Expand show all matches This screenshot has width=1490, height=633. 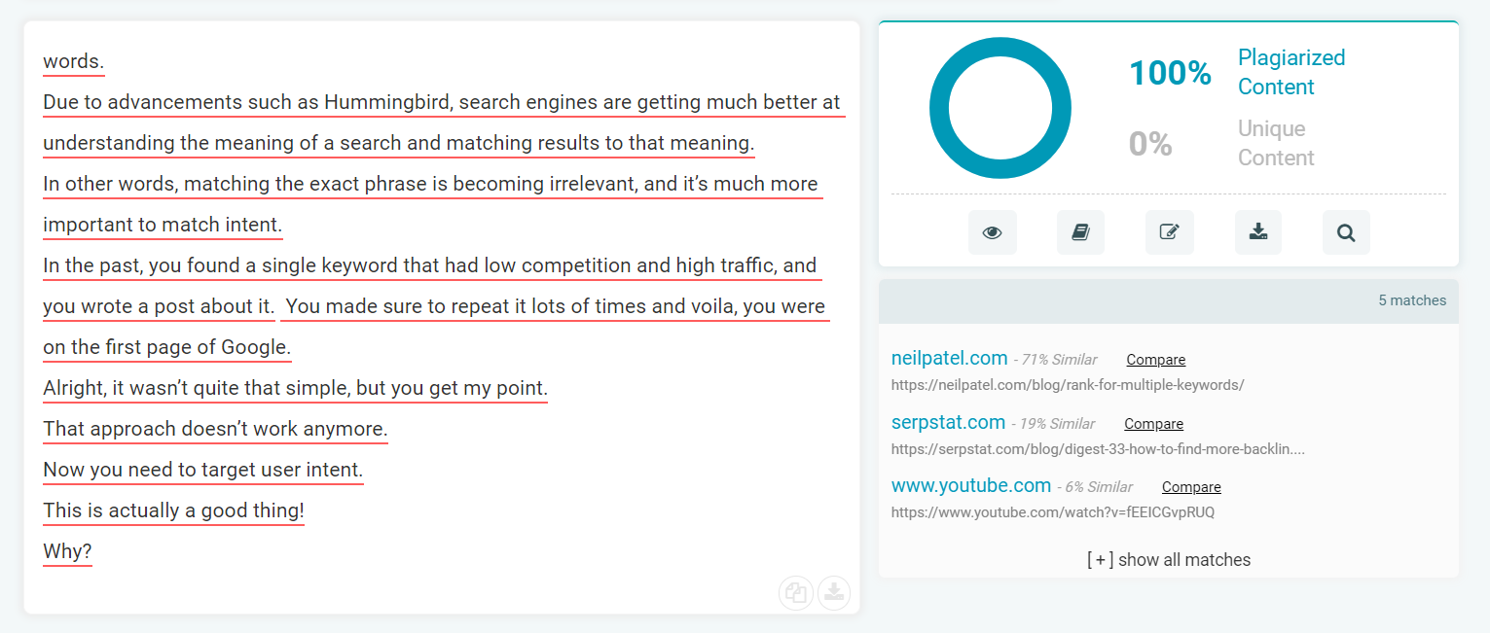[x=1169, y=559]
